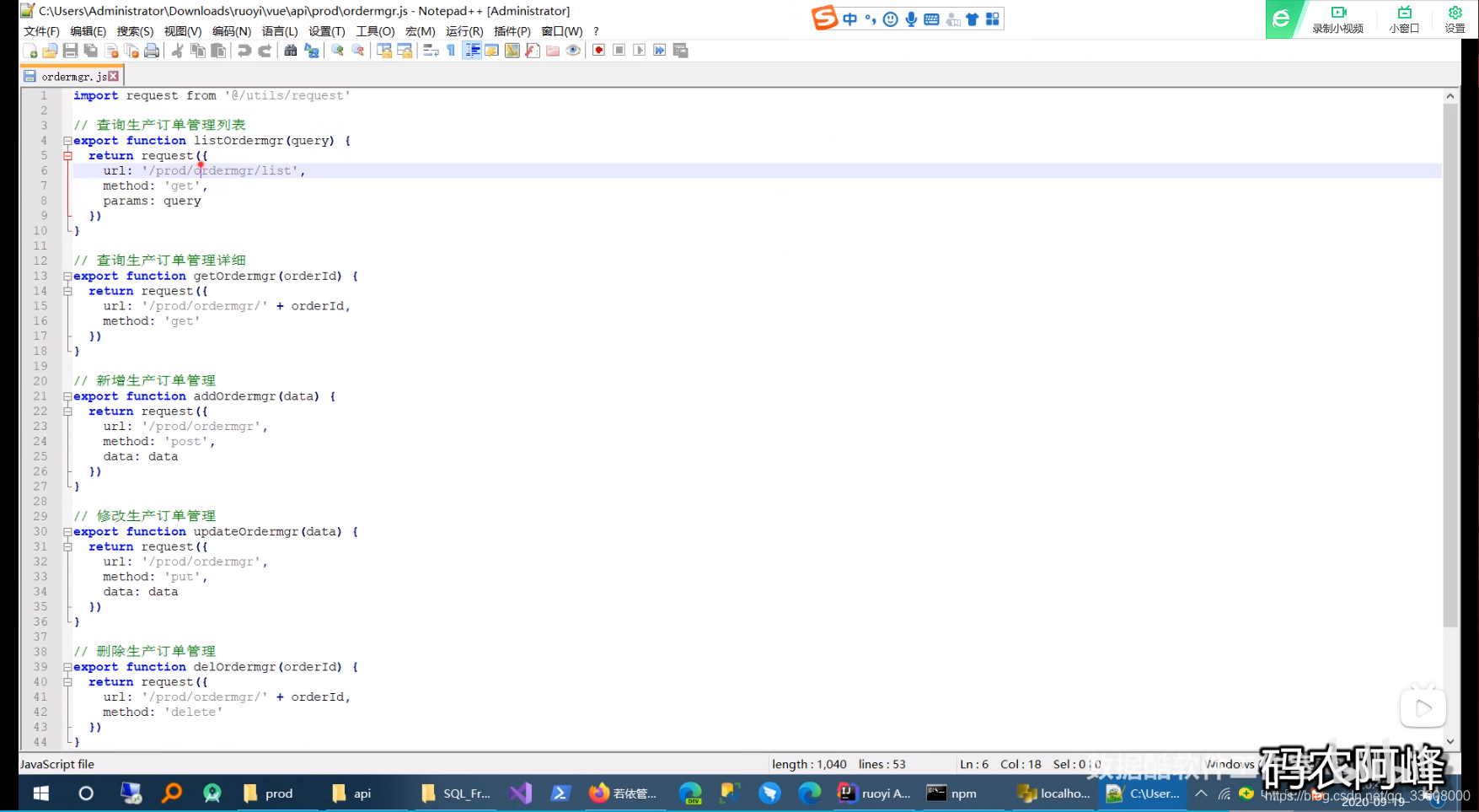Click the Save All toolbar icon
The height and width of the screenshot is (812, 1479).
(90, 51)
